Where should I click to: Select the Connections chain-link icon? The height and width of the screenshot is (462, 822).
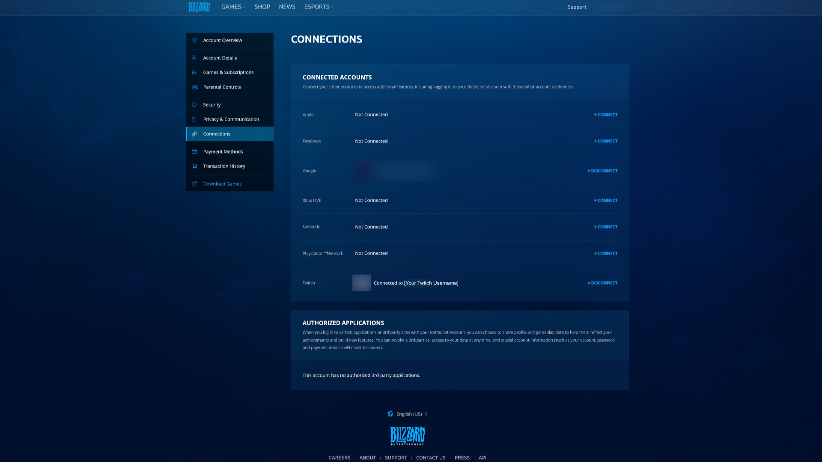pos(195,133)
